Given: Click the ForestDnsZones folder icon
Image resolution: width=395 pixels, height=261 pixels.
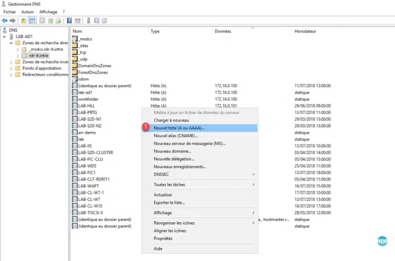Looking at the screenshot, I should pyautogui.click(x=74, y=72).
